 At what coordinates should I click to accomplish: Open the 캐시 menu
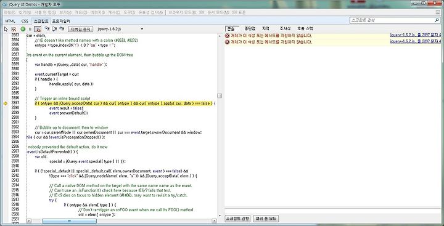click(x=114, y=12)
